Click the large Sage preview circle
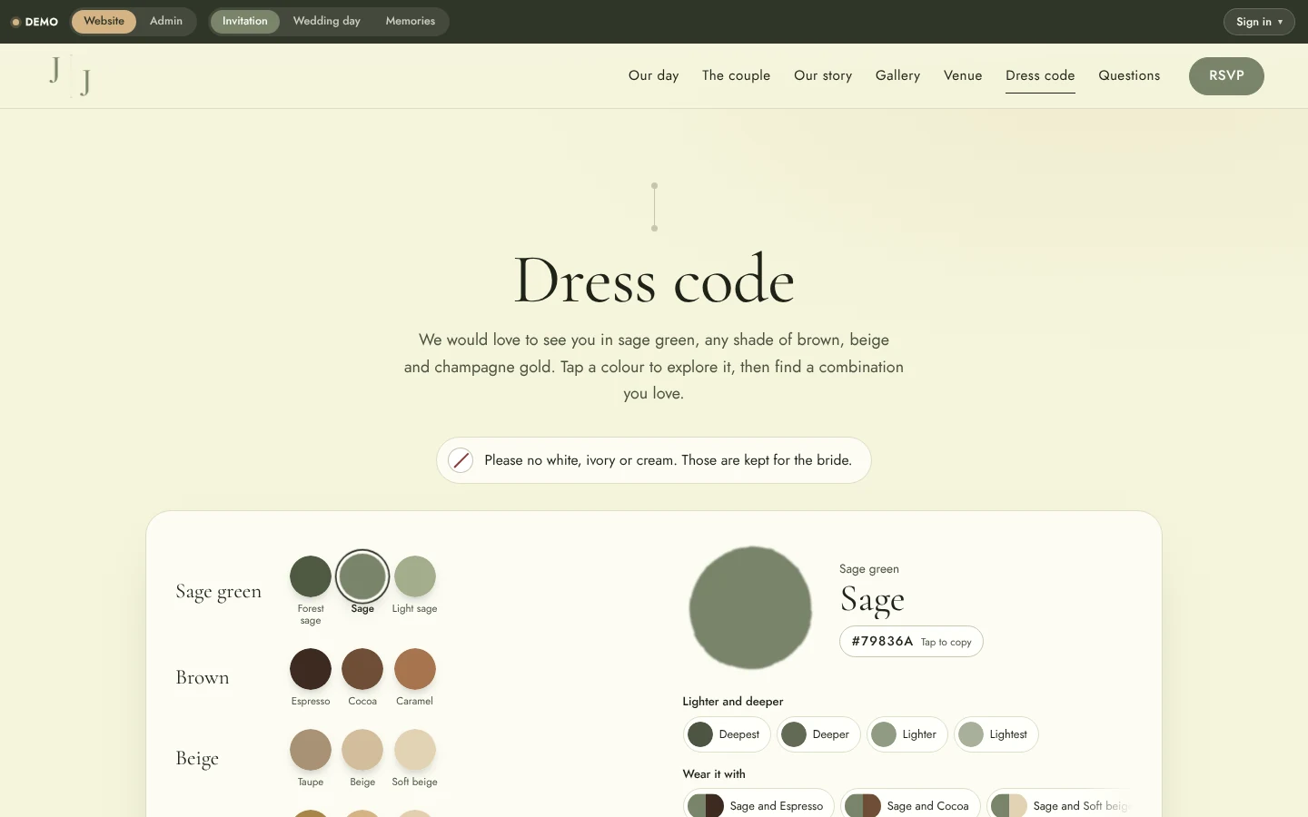 click(x=750, y=607)
